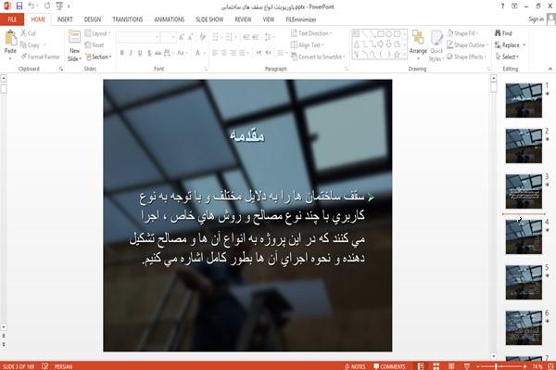Click the redo/repeat icon

[x=47, y=6]
